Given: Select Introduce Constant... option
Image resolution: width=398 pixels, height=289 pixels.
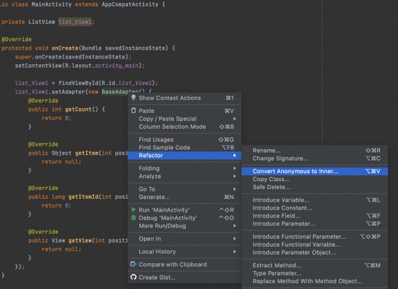Looking at the screenshot, I should point(314,208).
